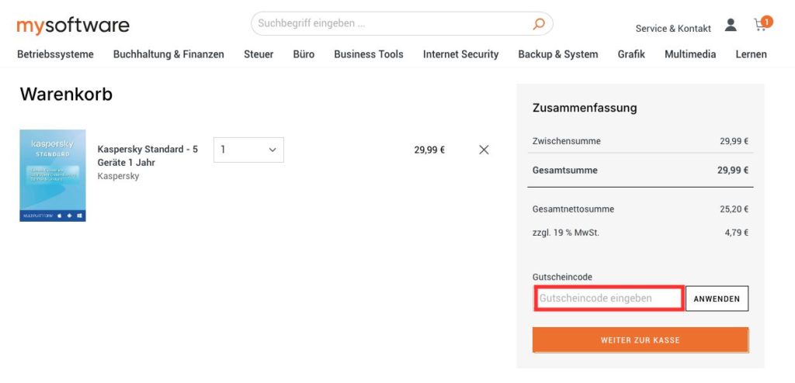Click Weiter zur Kasse button
This screenshot has width=795, height=383.
641,340
